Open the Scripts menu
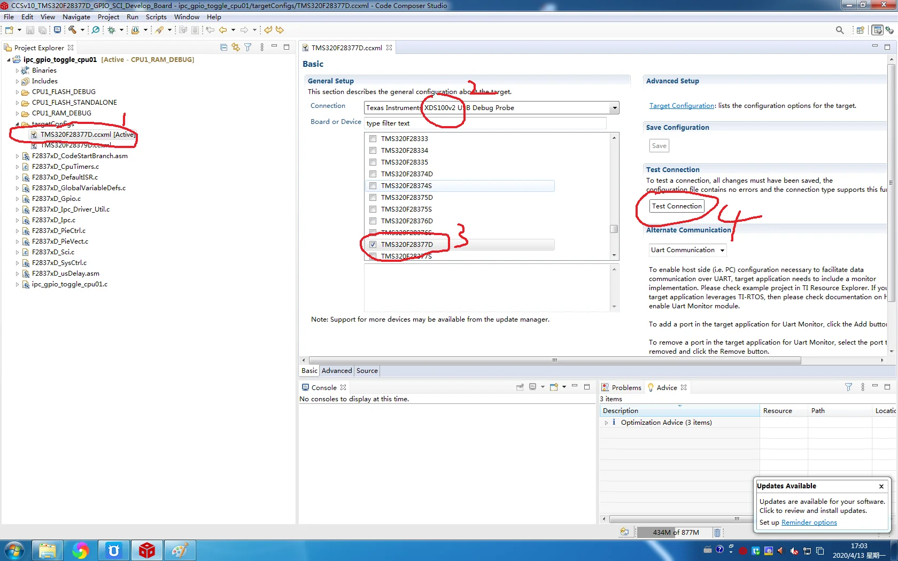 tap(156, 17)
